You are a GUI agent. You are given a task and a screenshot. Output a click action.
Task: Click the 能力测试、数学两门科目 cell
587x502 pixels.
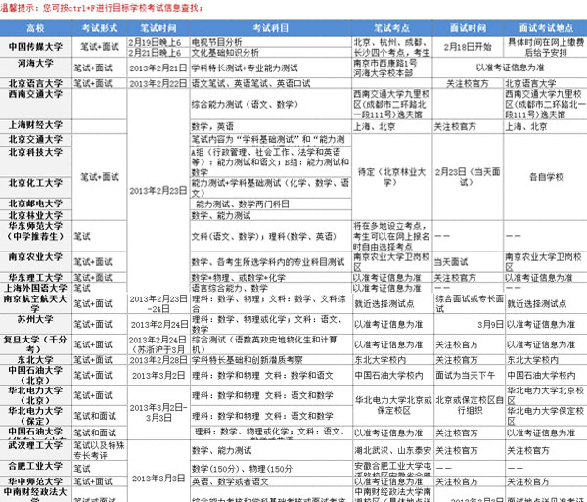[271, 204]
